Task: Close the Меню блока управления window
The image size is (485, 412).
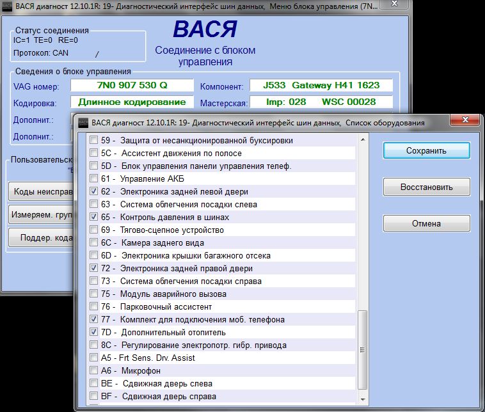Action: 394,3
